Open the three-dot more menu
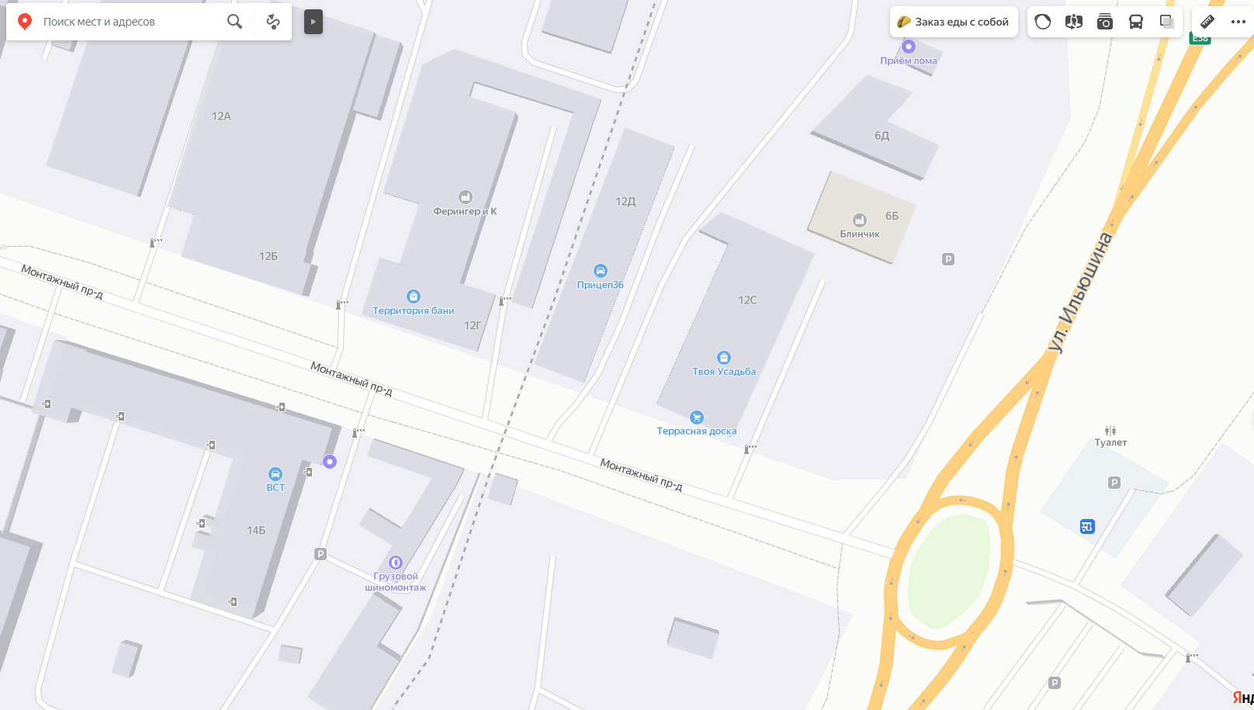 pos(1238,22)
